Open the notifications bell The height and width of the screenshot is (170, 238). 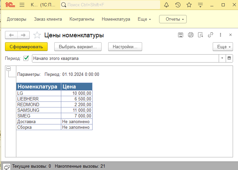click(166, 5)
